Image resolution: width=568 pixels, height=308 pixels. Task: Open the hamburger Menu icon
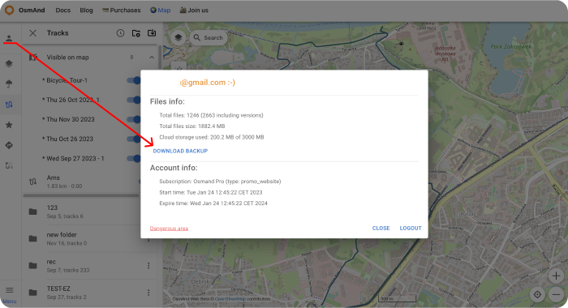10,290
